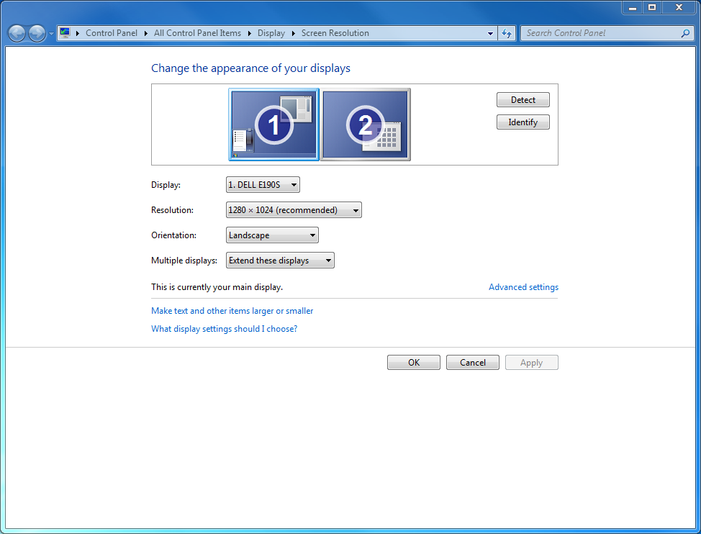Select monitor 2 display thumbnail
This screenshot has width=701, height=534.
coord(366,125)
